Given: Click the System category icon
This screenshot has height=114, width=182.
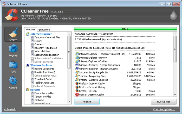Looking at the screenshot, I should tap(28, 90).
